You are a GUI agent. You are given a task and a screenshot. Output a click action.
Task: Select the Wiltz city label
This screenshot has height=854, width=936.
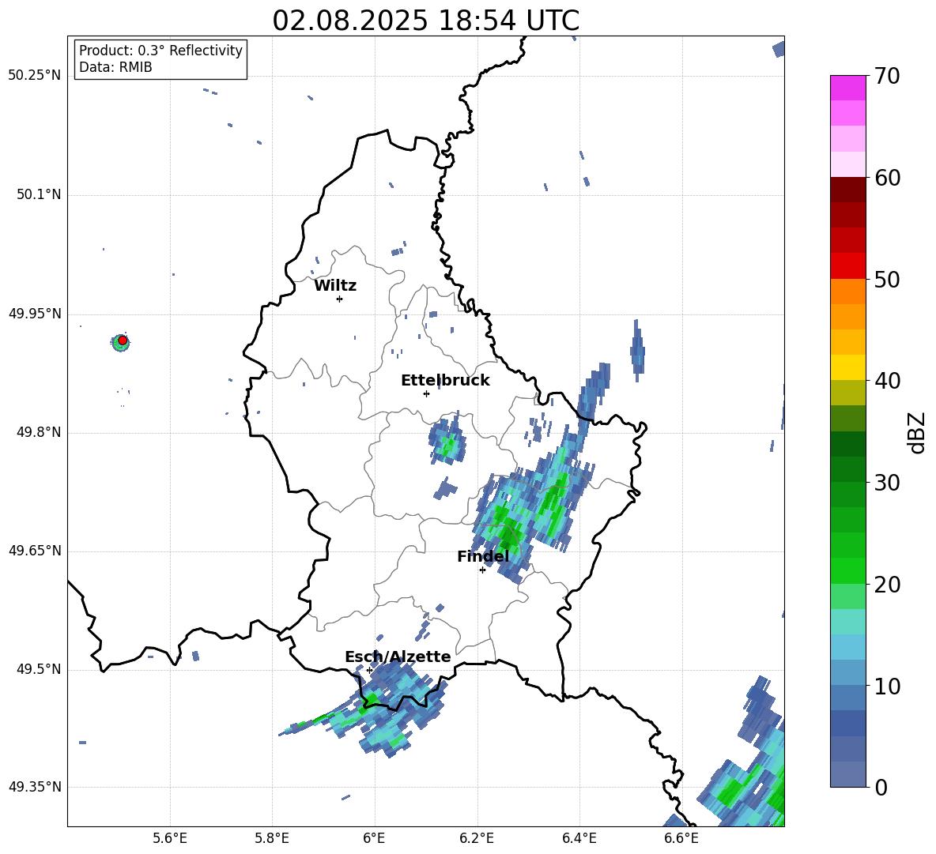[335, 286]
